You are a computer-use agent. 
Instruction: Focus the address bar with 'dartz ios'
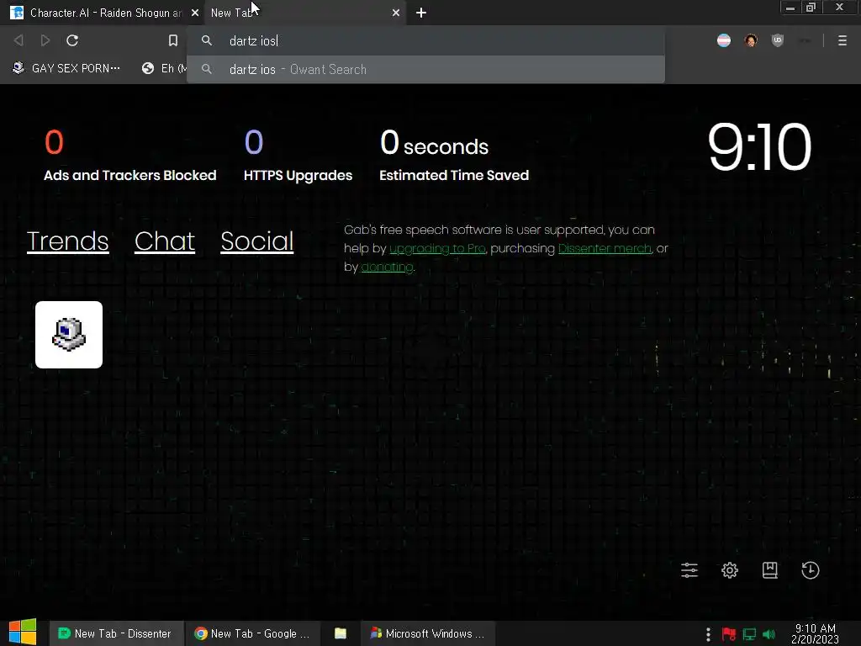(425, 40)
